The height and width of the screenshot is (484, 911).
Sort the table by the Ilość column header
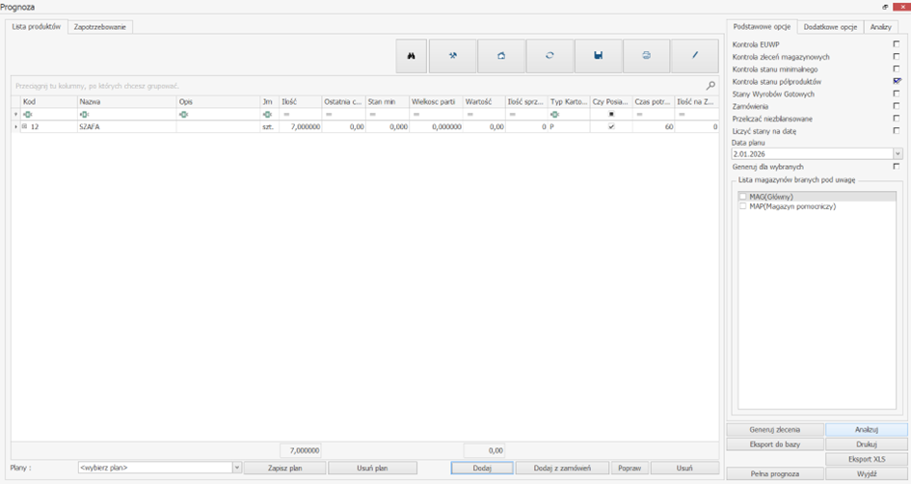pos(299,101)
